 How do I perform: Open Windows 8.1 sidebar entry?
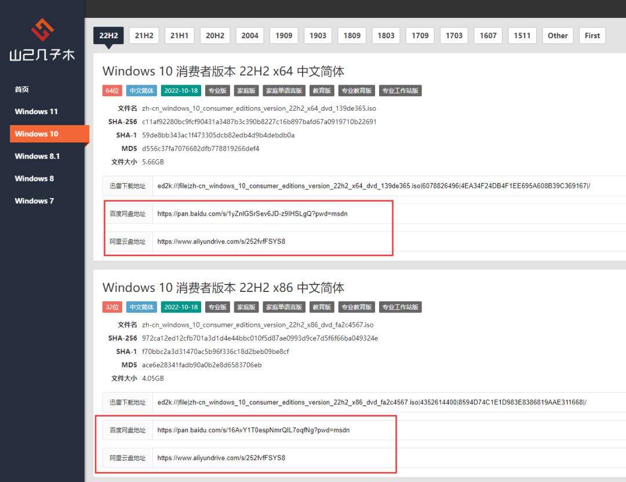tap(38, 156)
